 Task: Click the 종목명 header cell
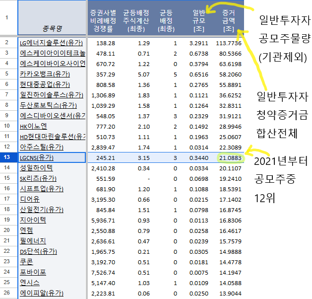52,17
